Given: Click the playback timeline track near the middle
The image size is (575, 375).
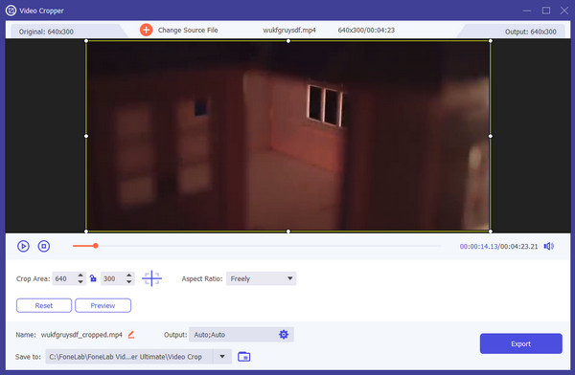Looking at the screenshot, I should 257,246.
